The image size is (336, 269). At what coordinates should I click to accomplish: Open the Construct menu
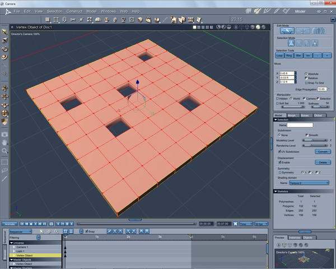pyautogui.click(x=74, y=11)
